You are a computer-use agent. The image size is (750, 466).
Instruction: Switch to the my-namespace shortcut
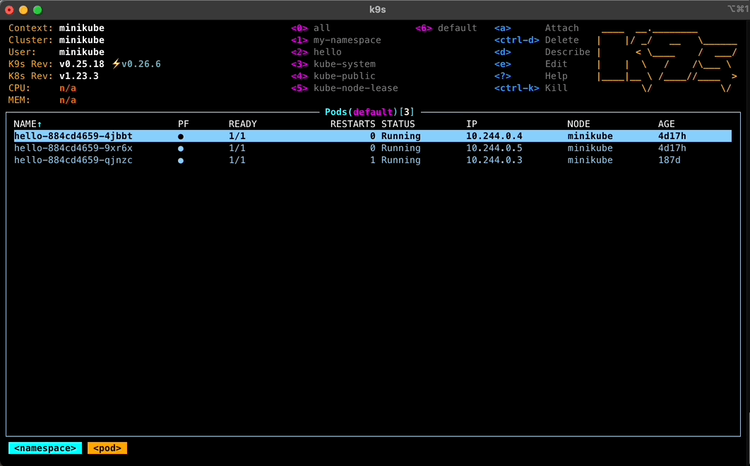point(336,40)
